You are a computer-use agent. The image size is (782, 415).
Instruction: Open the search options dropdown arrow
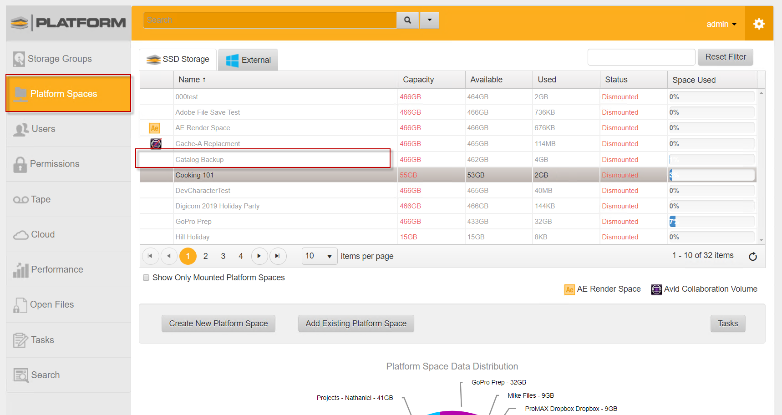click(x=430, y=20)
